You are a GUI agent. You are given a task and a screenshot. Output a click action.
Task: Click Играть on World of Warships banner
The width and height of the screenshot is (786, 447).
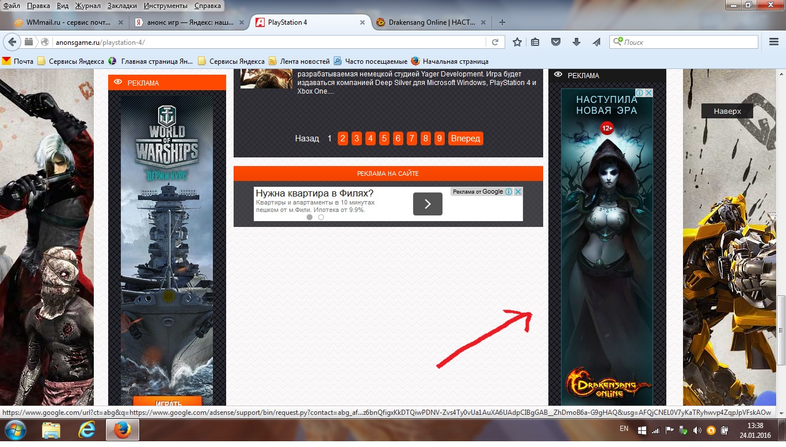pyautogui.click(x=167, y=402)
